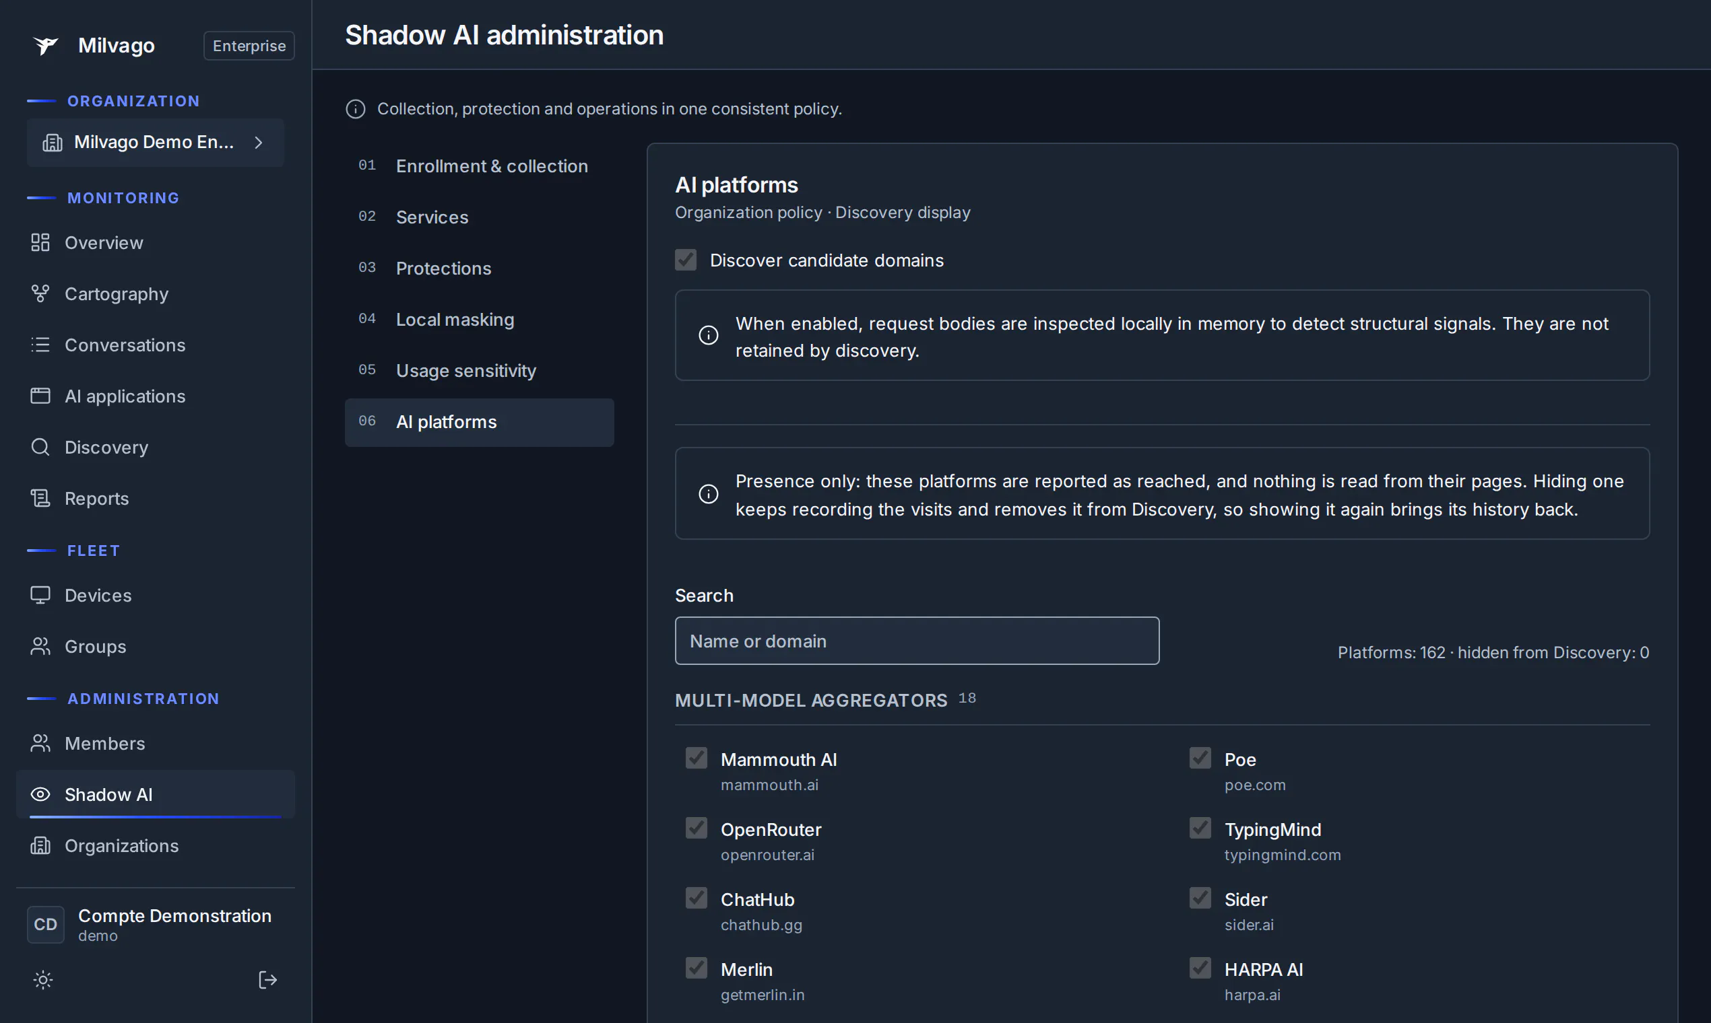Open the Enrollment & collection section
Viewport: 1711px width, 1023px height.
tap(480, 166)
